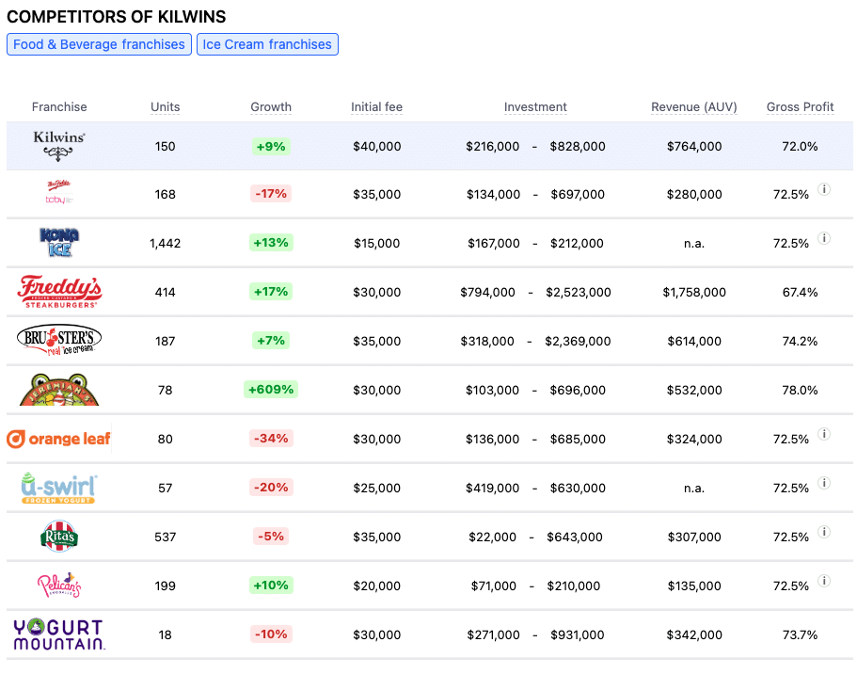Click info icon in Rita's row
This screenshot has height=674, width=857.
tap(824, 532)
